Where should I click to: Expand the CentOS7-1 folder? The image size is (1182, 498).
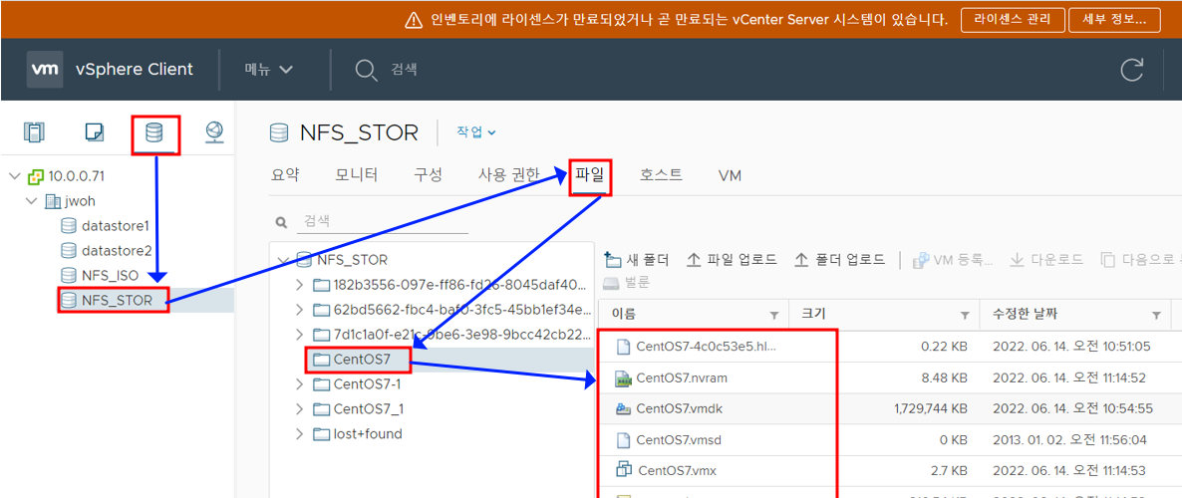click(300, 384)
